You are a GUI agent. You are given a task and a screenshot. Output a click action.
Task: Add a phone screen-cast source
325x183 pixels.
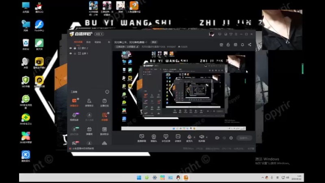(166, 138)
